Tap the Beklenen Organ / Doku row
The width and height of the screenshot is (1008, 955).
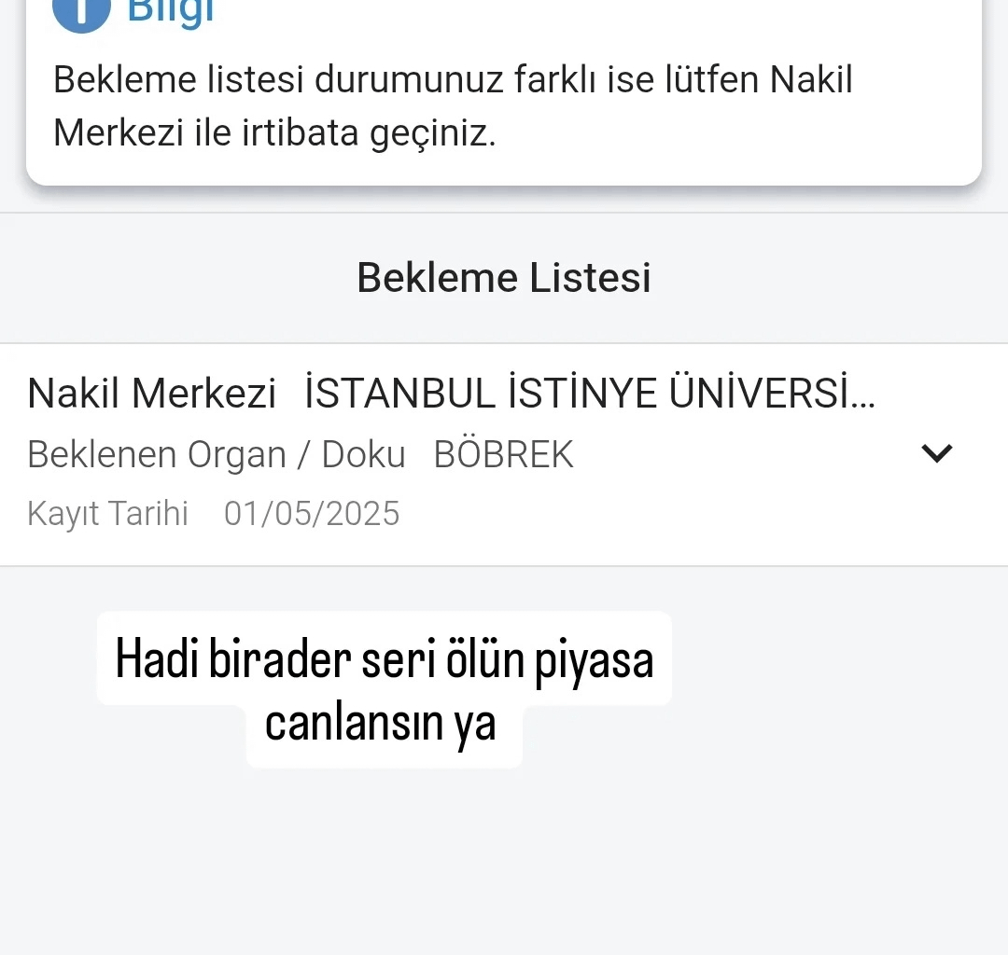point(217,454)
